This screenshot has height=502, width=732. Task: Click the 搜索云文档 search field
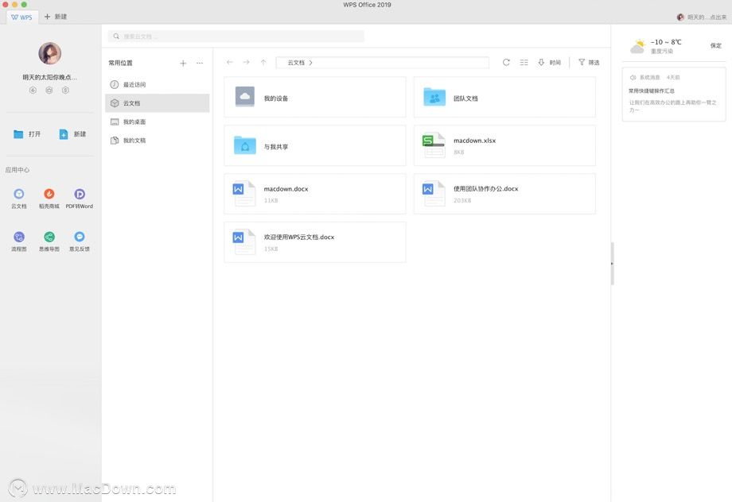tap(236, 37)
